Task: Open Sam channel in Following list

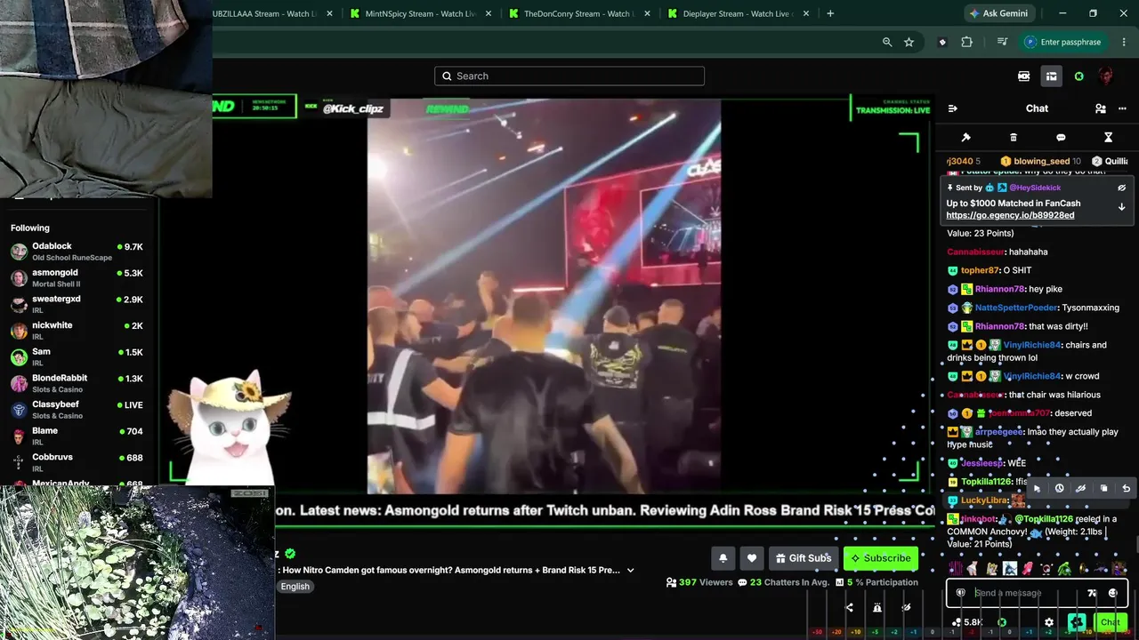Action: click(77, 357)
